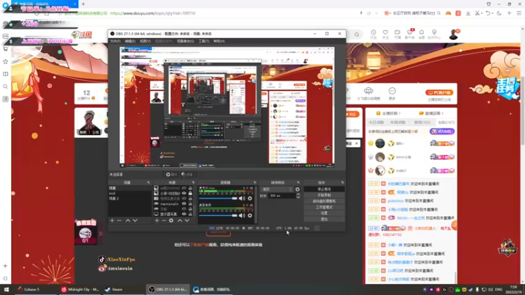Move the selected source up

(x=180, y=220)
